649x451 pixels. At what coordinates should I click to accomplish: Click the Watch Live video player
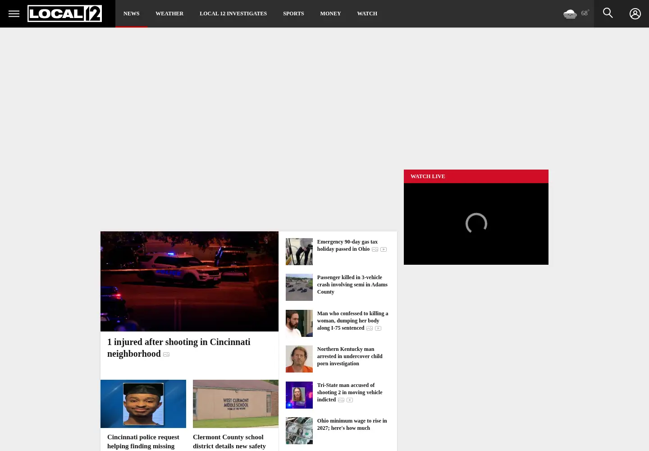476,224
